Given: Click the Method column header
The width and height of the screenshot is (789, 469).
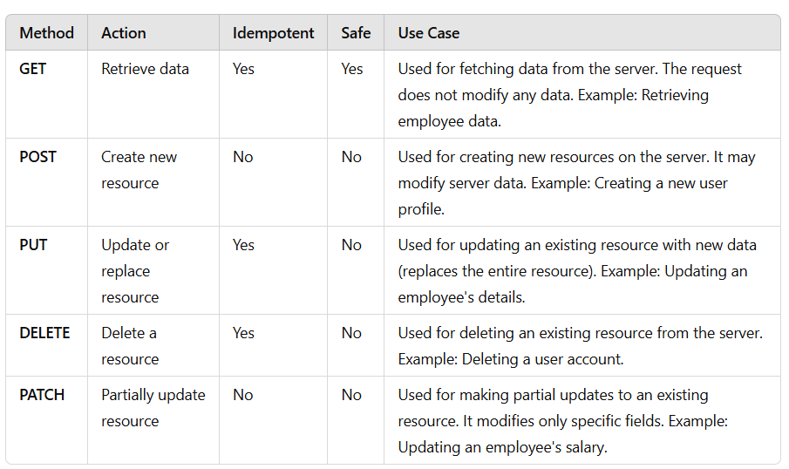Looking at the screenshot, I should tap(47, 33).
